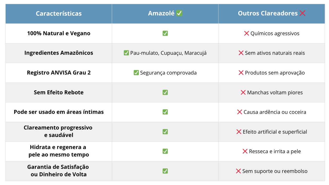Click green check in 100% Natural e Vegano row

[165, 33]
